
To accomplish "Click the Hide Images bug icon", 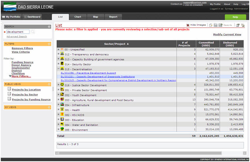I will 188,25.
